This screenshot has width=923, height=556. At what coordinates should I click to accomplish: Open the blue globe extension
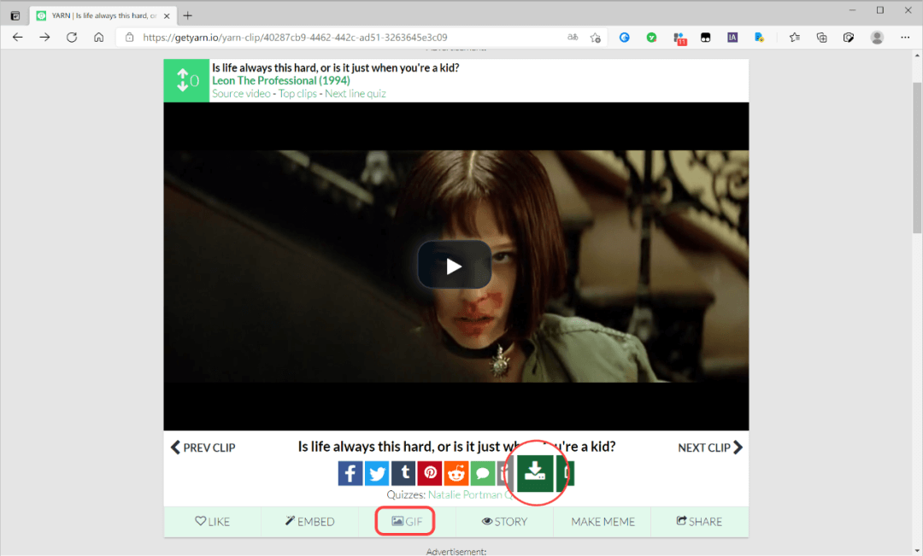625,37
